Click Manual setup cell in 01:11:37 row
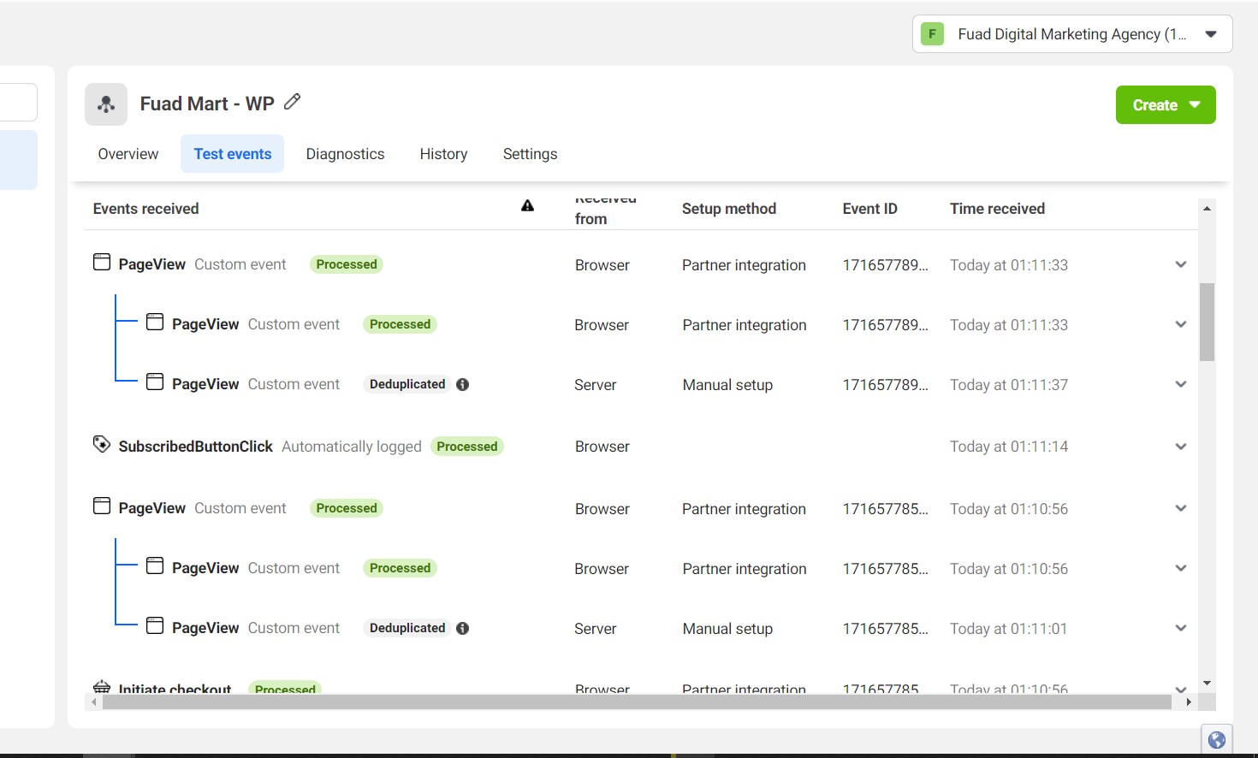The image size is (1258, 758). (x=727, y=385)
